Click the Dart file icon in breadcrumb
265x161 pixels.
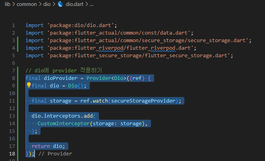click(60, 5)
